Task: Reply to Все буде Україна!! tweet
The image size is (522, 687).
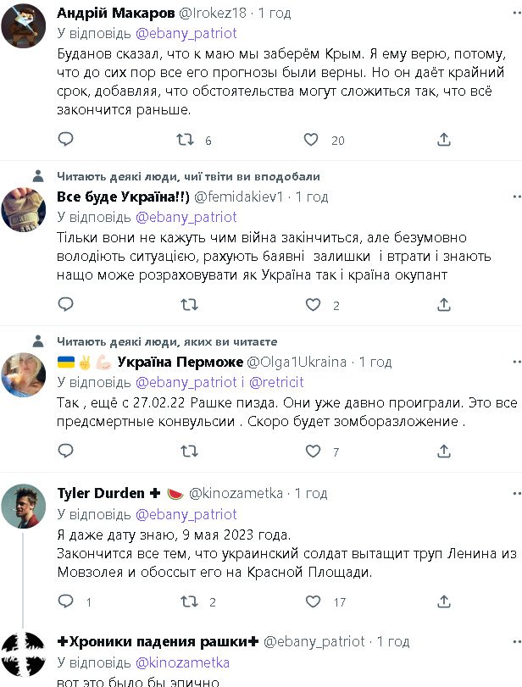Action: (66, 305)
